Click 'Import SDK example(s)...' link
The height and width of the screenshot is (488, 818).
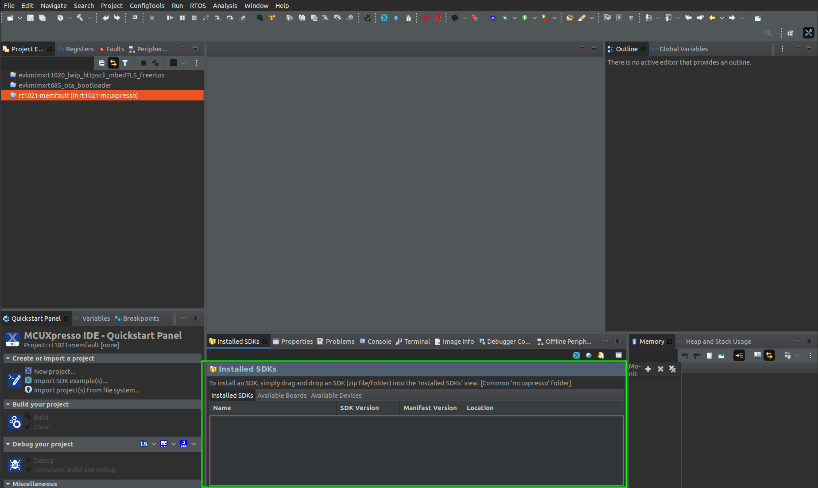70,381
